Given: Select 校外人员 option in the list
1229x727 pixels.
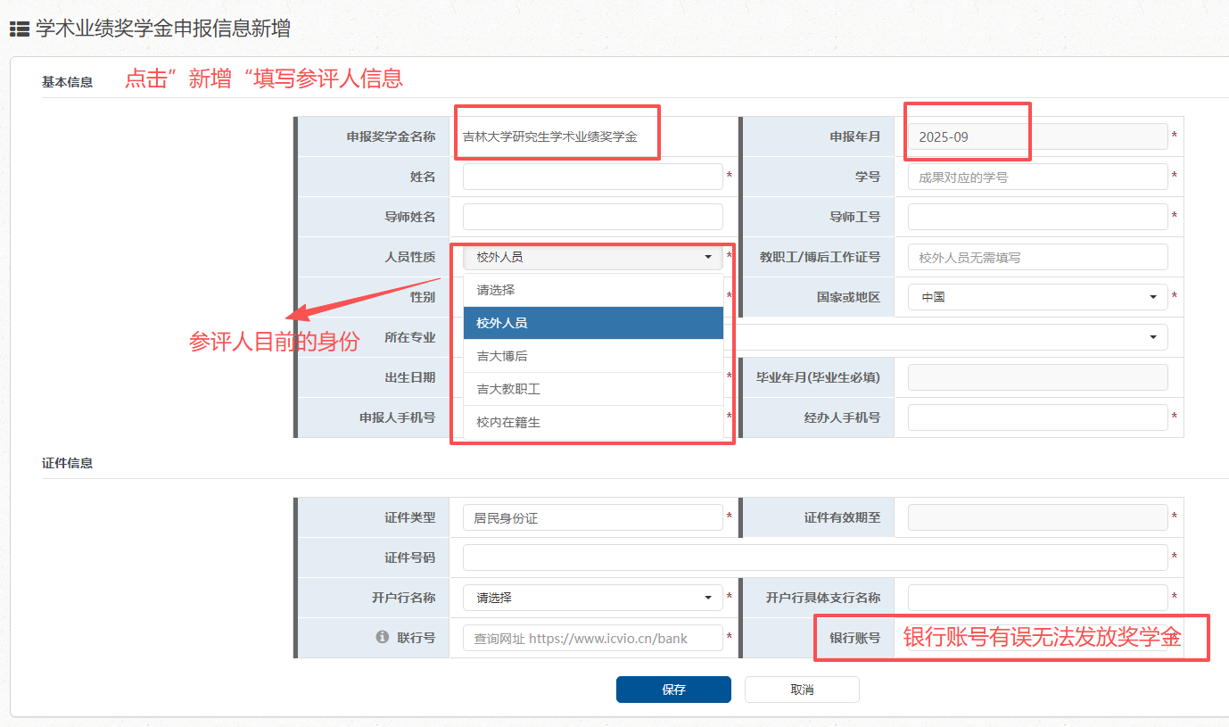Looking at the screenshot, I should (592, 323).
